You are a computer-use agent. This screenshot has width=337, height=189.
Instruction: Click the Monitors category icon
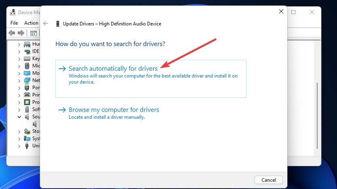(27, 73)
